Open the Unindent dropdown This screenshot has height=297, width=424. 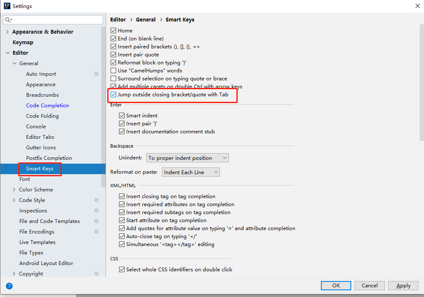point(188,158)
